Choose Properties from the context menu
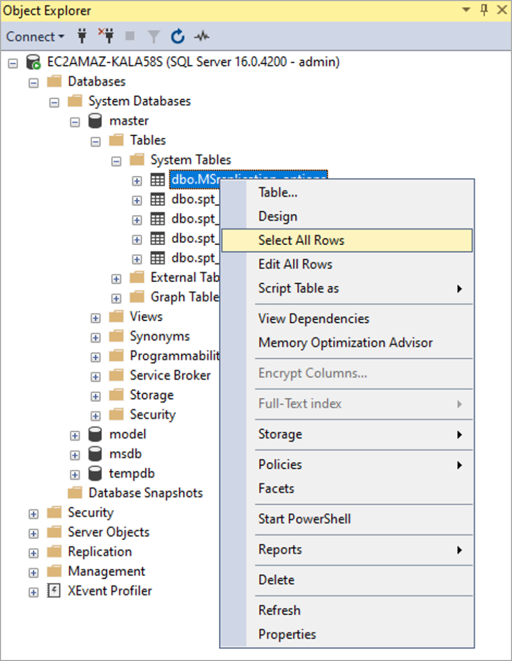 pyautogui.click(x=347, y=635)
